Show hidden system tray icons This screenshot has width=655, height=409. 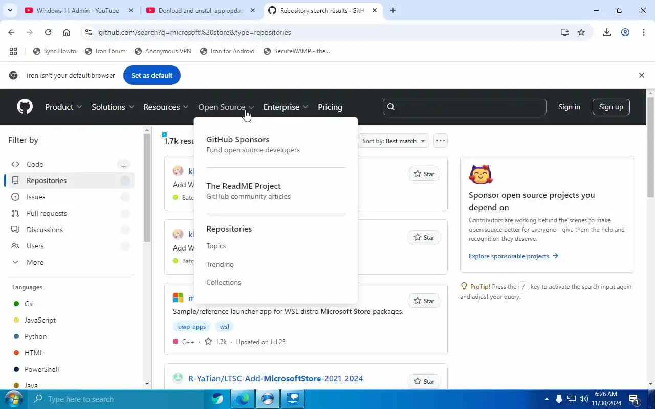point(547,399)
